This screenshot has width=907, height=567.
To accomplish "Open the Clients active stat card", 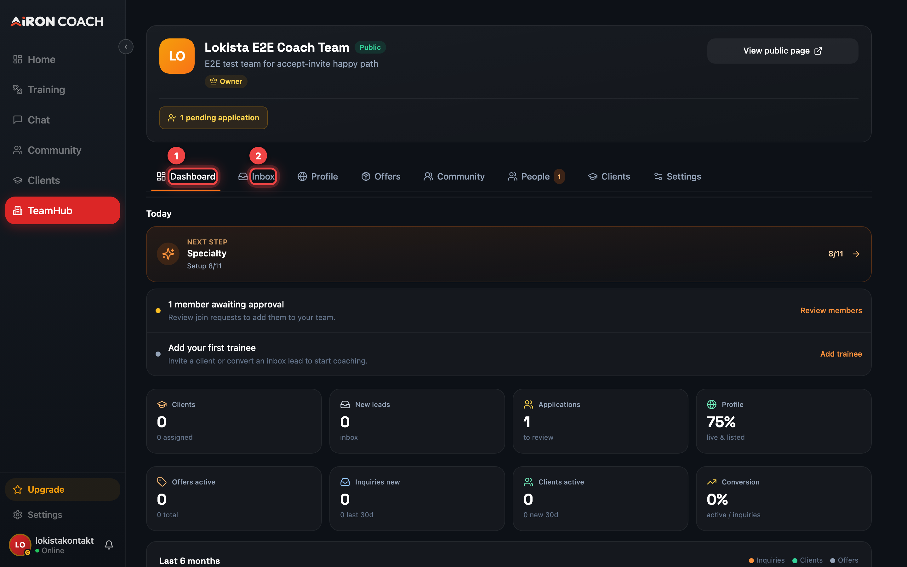I will [600, 498].
